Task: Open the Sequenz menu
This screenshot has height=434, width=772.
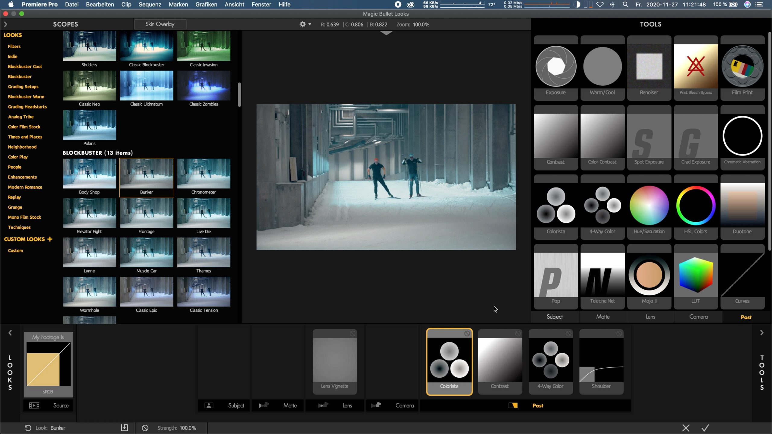Action: 150,5
